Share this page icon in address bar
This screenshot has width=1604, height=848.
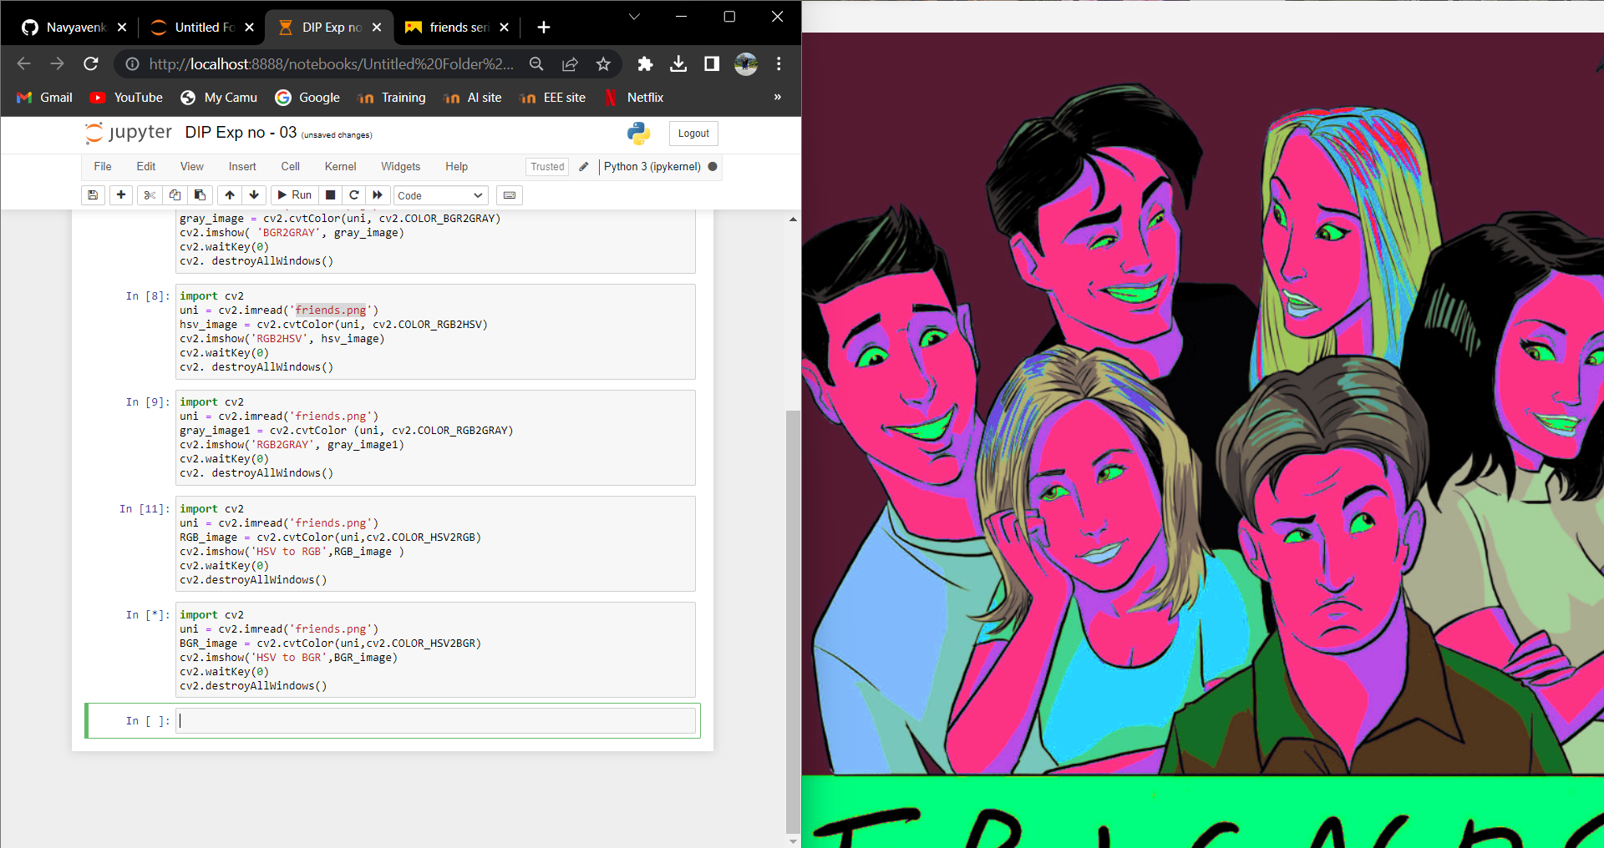point(570,63)
